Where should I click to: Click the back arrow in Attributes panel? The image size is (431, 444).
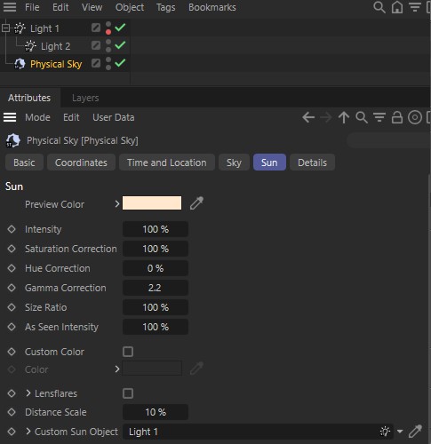tap(308, 117)
